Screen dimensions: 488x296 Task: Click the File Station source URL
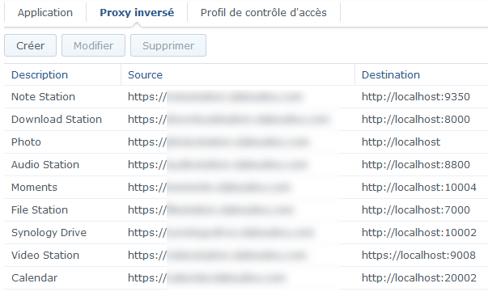coord(210,210)
